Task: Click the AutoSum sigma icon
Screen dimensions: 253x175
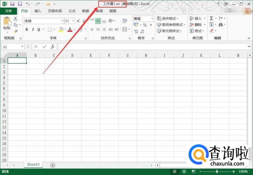Action: 211,19
